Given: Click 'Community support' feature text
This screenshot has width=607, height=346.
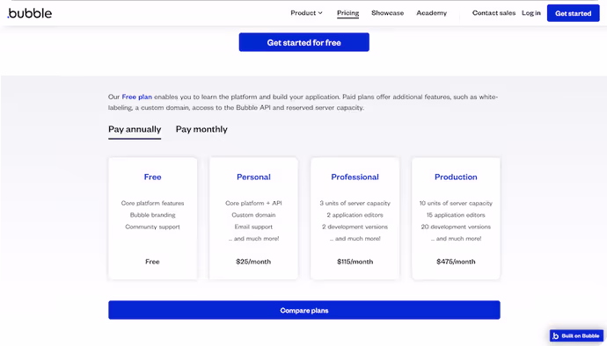Looking at the screenshot, I should pyautogui.click(x=152, y=227).
